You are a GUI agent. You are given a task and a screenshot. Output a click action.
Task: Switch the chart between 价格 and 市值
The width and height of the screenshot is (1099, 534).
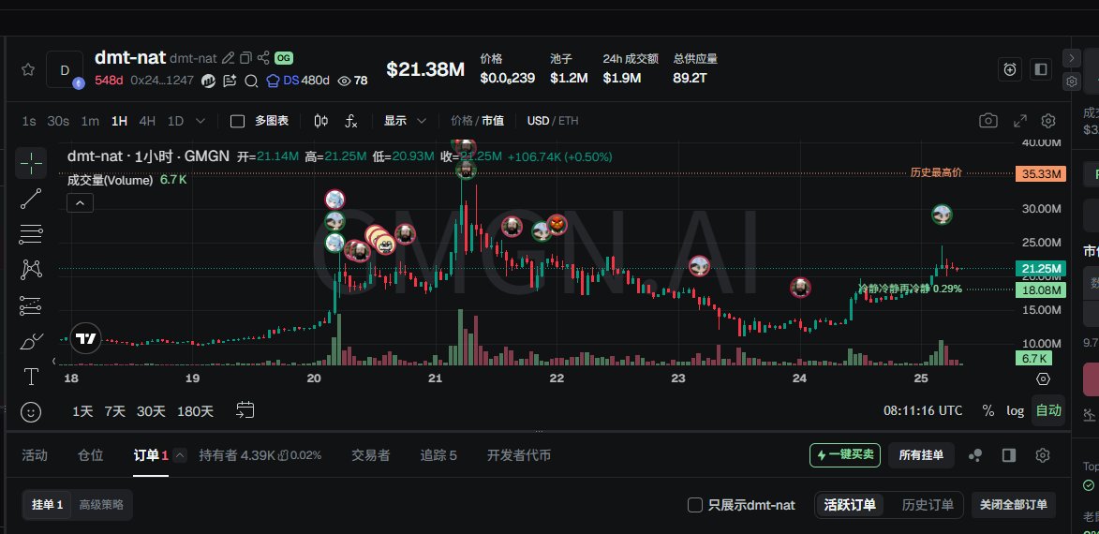(x=477, y=121)
